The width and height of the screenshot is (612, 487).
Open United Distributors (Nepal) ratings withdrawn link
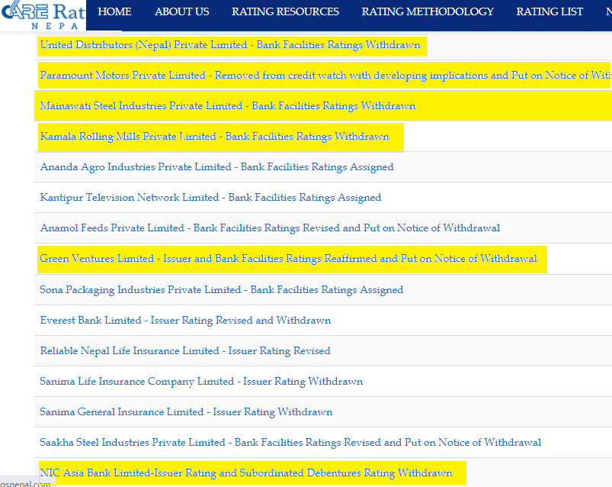230,45
